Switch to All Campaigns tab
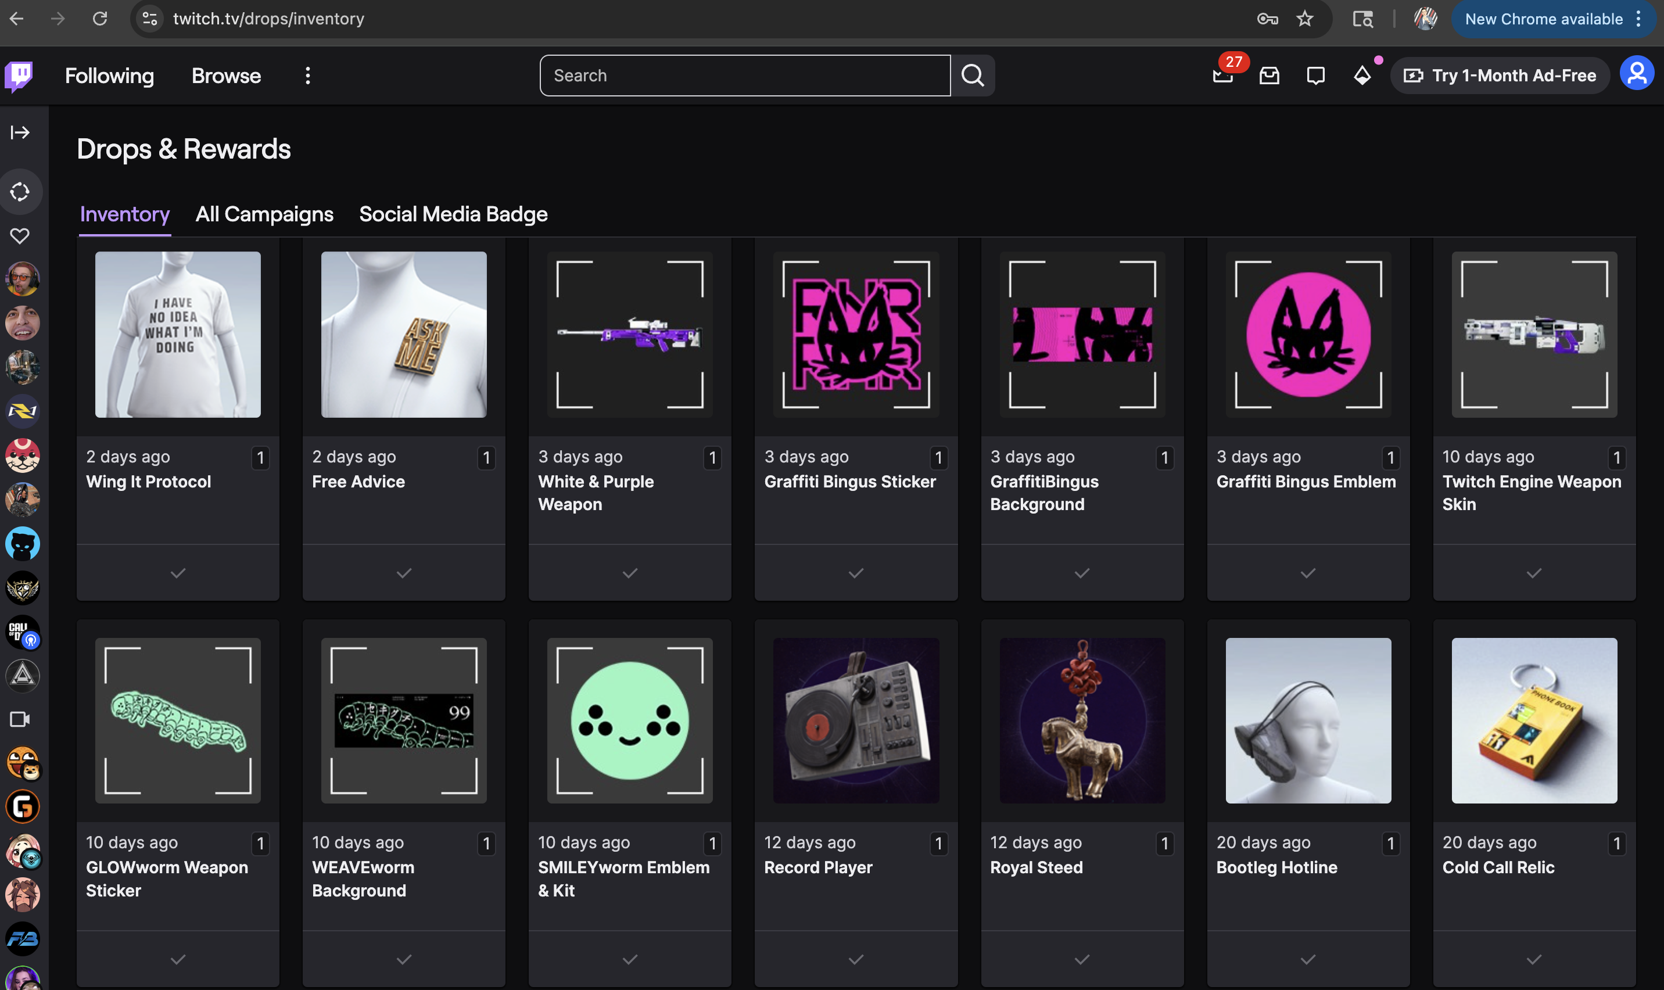Screen dimensions: 1664x990 pyautogui.click(x=264, y=214)
